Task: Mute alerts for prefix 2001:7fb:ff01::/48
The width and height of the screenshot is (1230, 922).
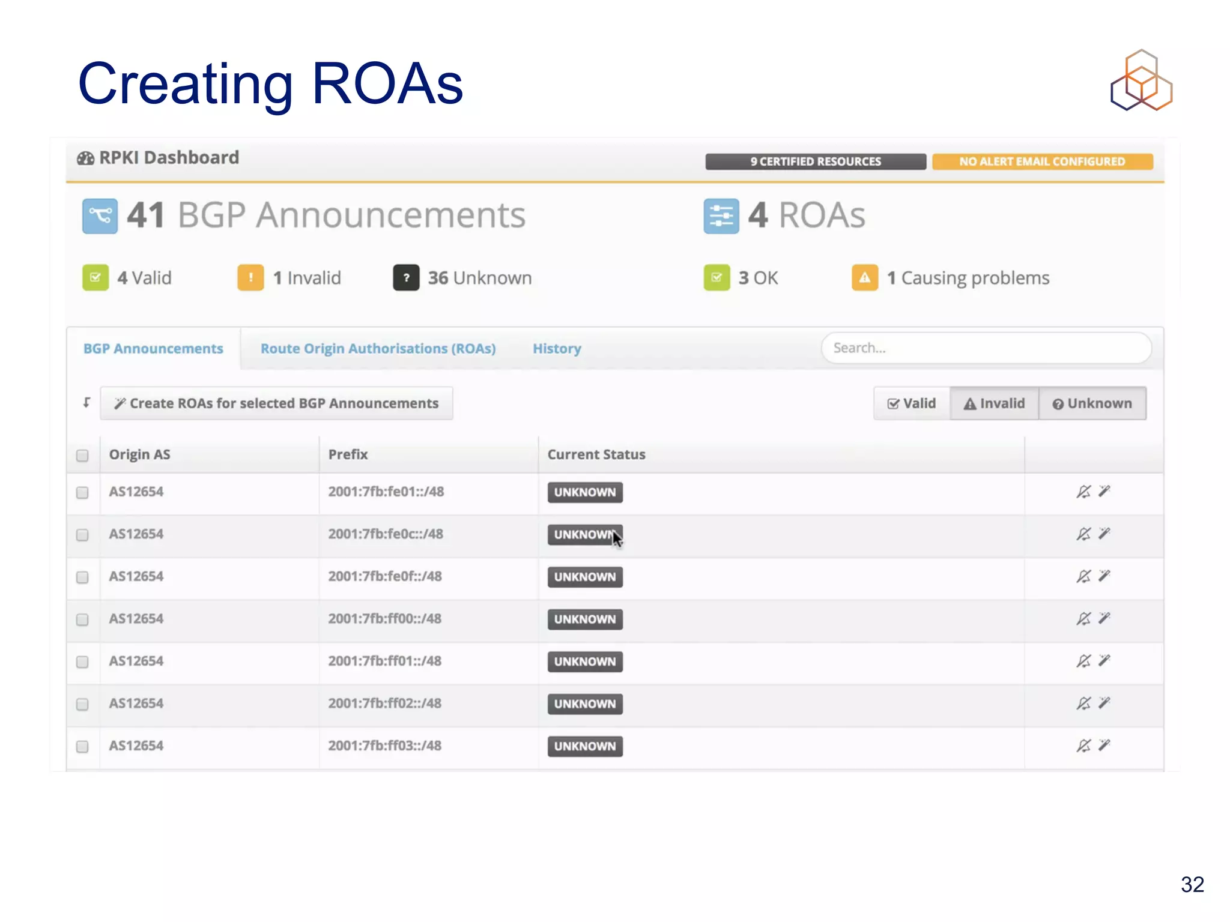Action: click(x=1083, y=661)
